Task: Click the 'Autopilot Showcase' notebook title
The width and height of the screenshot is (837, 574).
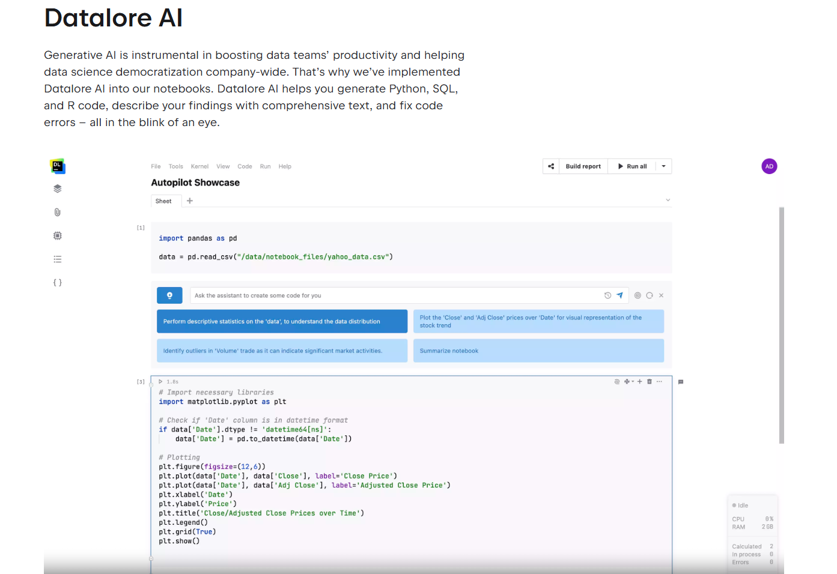Action: [x=195, y=183]
